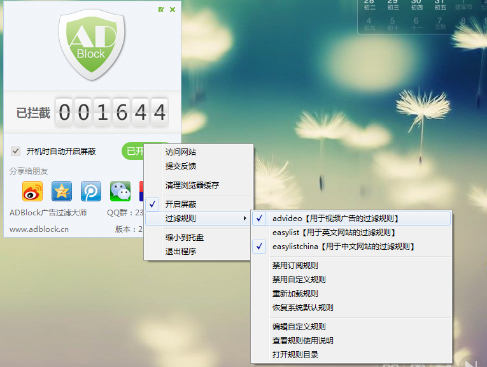Click calendar date 4 初九
Screen dimensions: 487x367
(369, 24)
